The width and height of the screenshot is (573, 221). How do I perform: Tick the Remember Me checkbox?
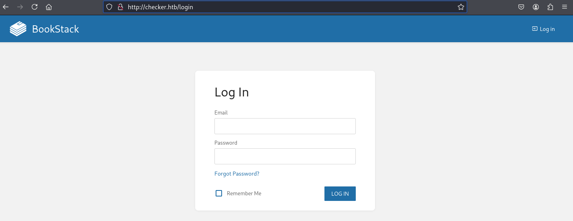point(219,193)
